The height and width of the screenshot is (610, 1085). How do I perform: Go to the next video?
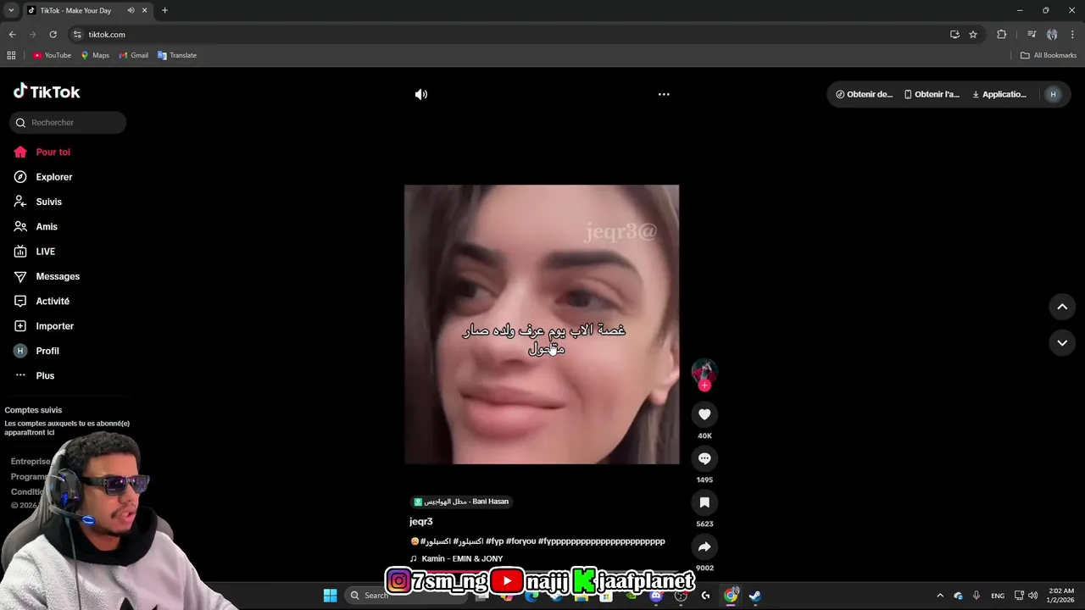1062,342
